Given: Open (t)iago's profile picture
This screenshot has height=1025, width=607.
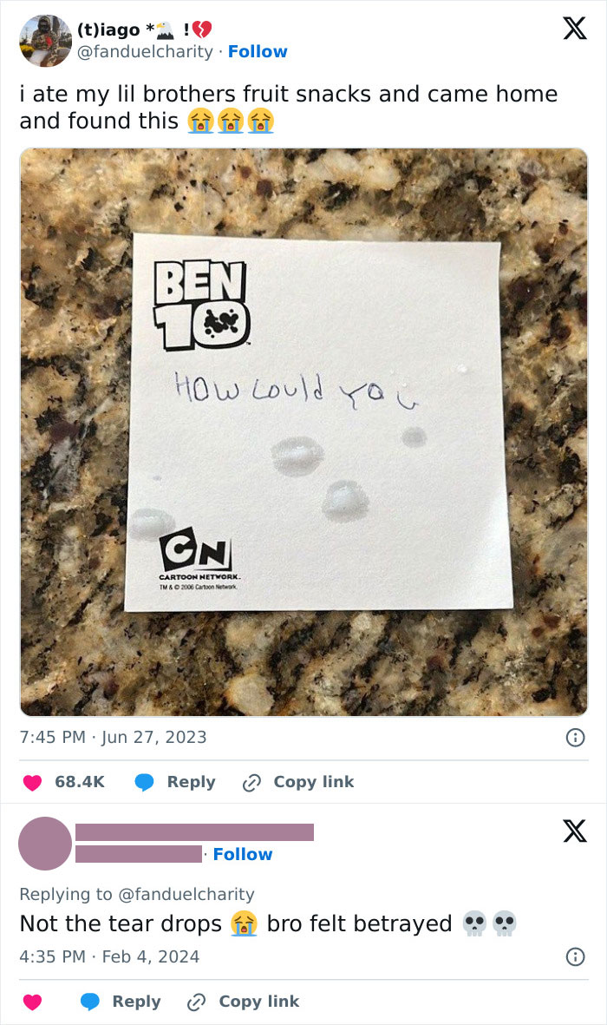Looking at the screenshot, I should (x=45, y=40).
